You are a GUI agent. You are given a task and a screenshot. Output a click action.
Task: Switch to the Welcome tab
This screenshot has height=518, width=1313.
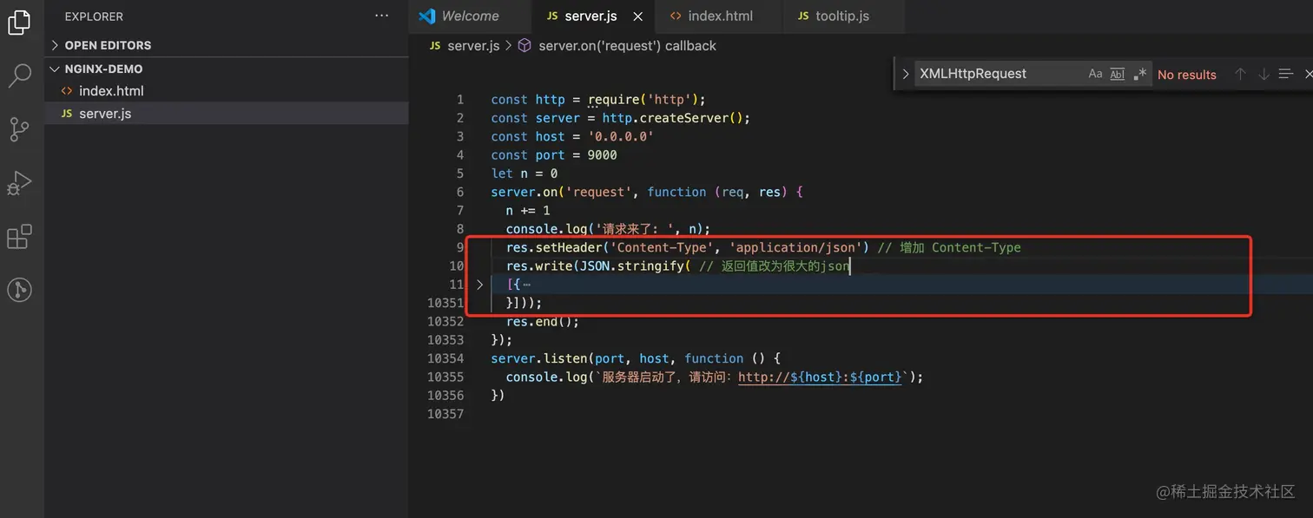coord(470,16)
